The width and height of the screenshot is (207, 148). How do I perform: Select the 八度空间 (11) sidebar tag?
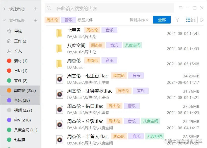coord(20,130)
